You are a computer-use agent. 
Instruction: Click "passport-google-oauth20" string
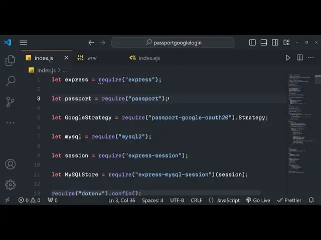pos(190,117)
